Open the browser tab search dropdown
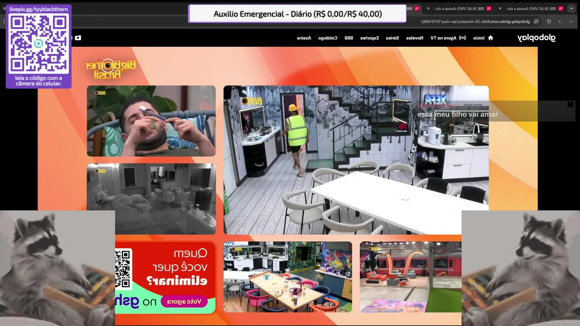This screenshot has width=580, height=326. pos(571,9)
